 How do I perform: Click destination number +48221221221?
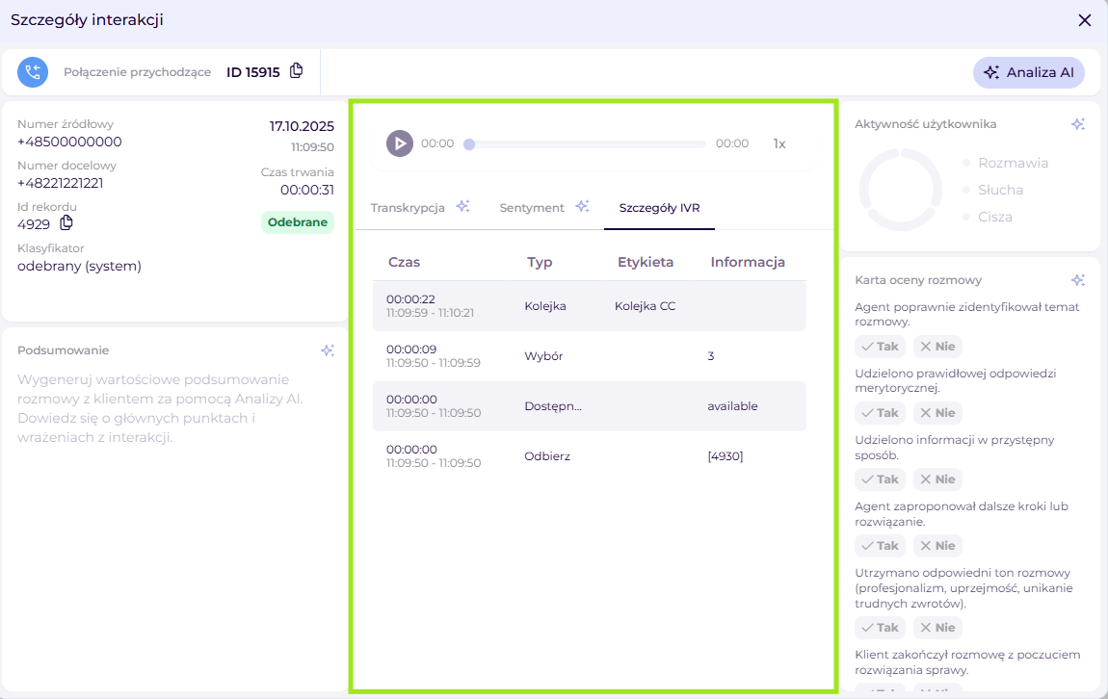pos(60,184)
